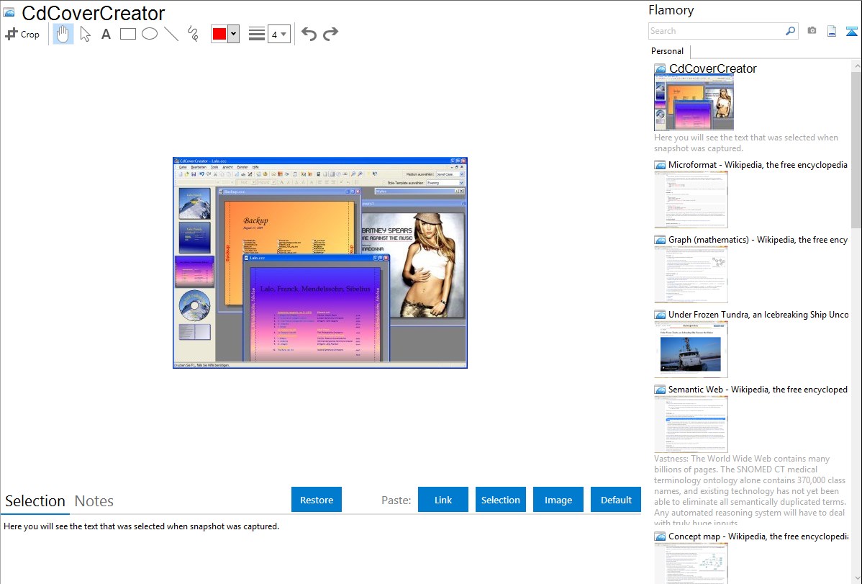This screenshot has height=584, width=862.
Task: Open the color swatch dropdown arrow
Action: point(234,34)
